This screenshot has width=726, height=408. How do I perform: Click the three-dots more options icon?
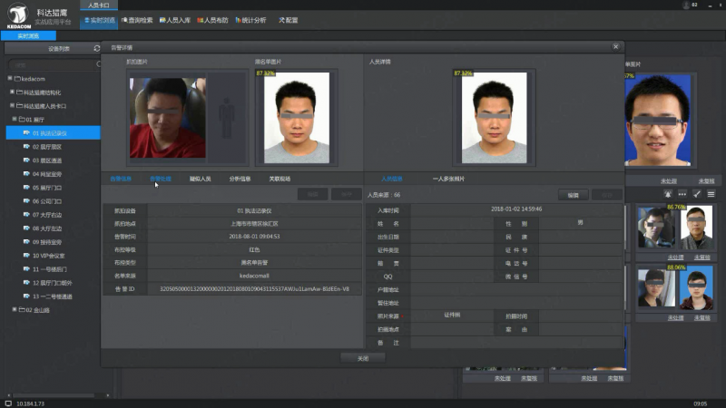tap(682, 194)
